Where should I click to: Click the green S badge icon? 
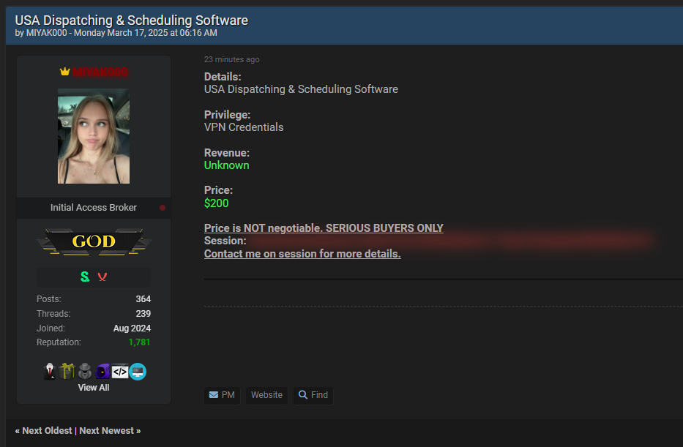click(x=85, y=277)
